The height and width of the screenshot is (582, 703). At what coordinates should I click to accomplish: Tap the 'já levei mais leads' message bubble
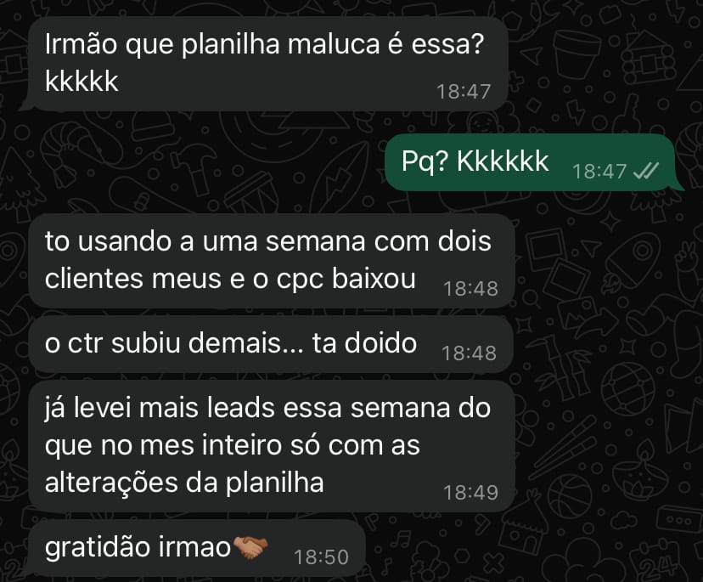[x=272, y=446]
